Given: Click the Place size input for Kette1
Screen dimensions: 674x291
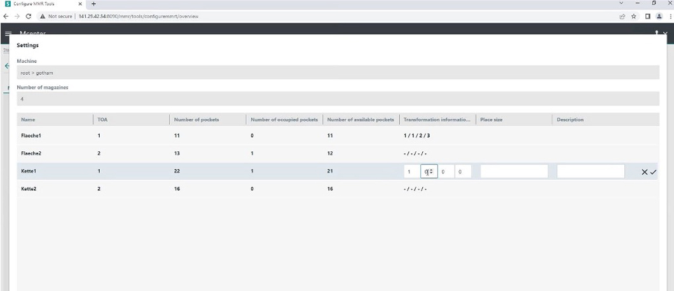Looking at the screenshot, I should coord(514,172).
